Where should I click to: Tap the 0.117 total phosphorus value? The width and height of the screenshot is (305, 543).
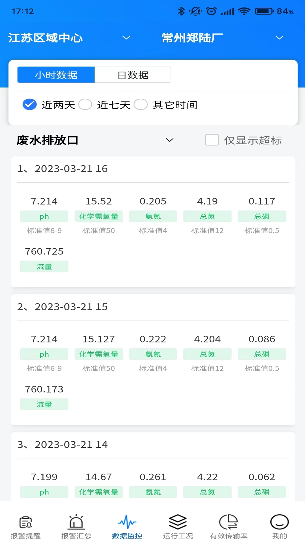tap(262, 201)
